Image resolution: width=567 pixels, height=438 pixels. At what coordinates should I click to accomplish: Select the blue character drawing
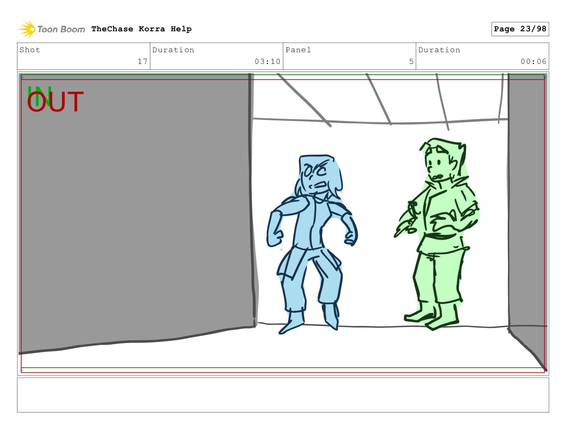coord(312,244)
